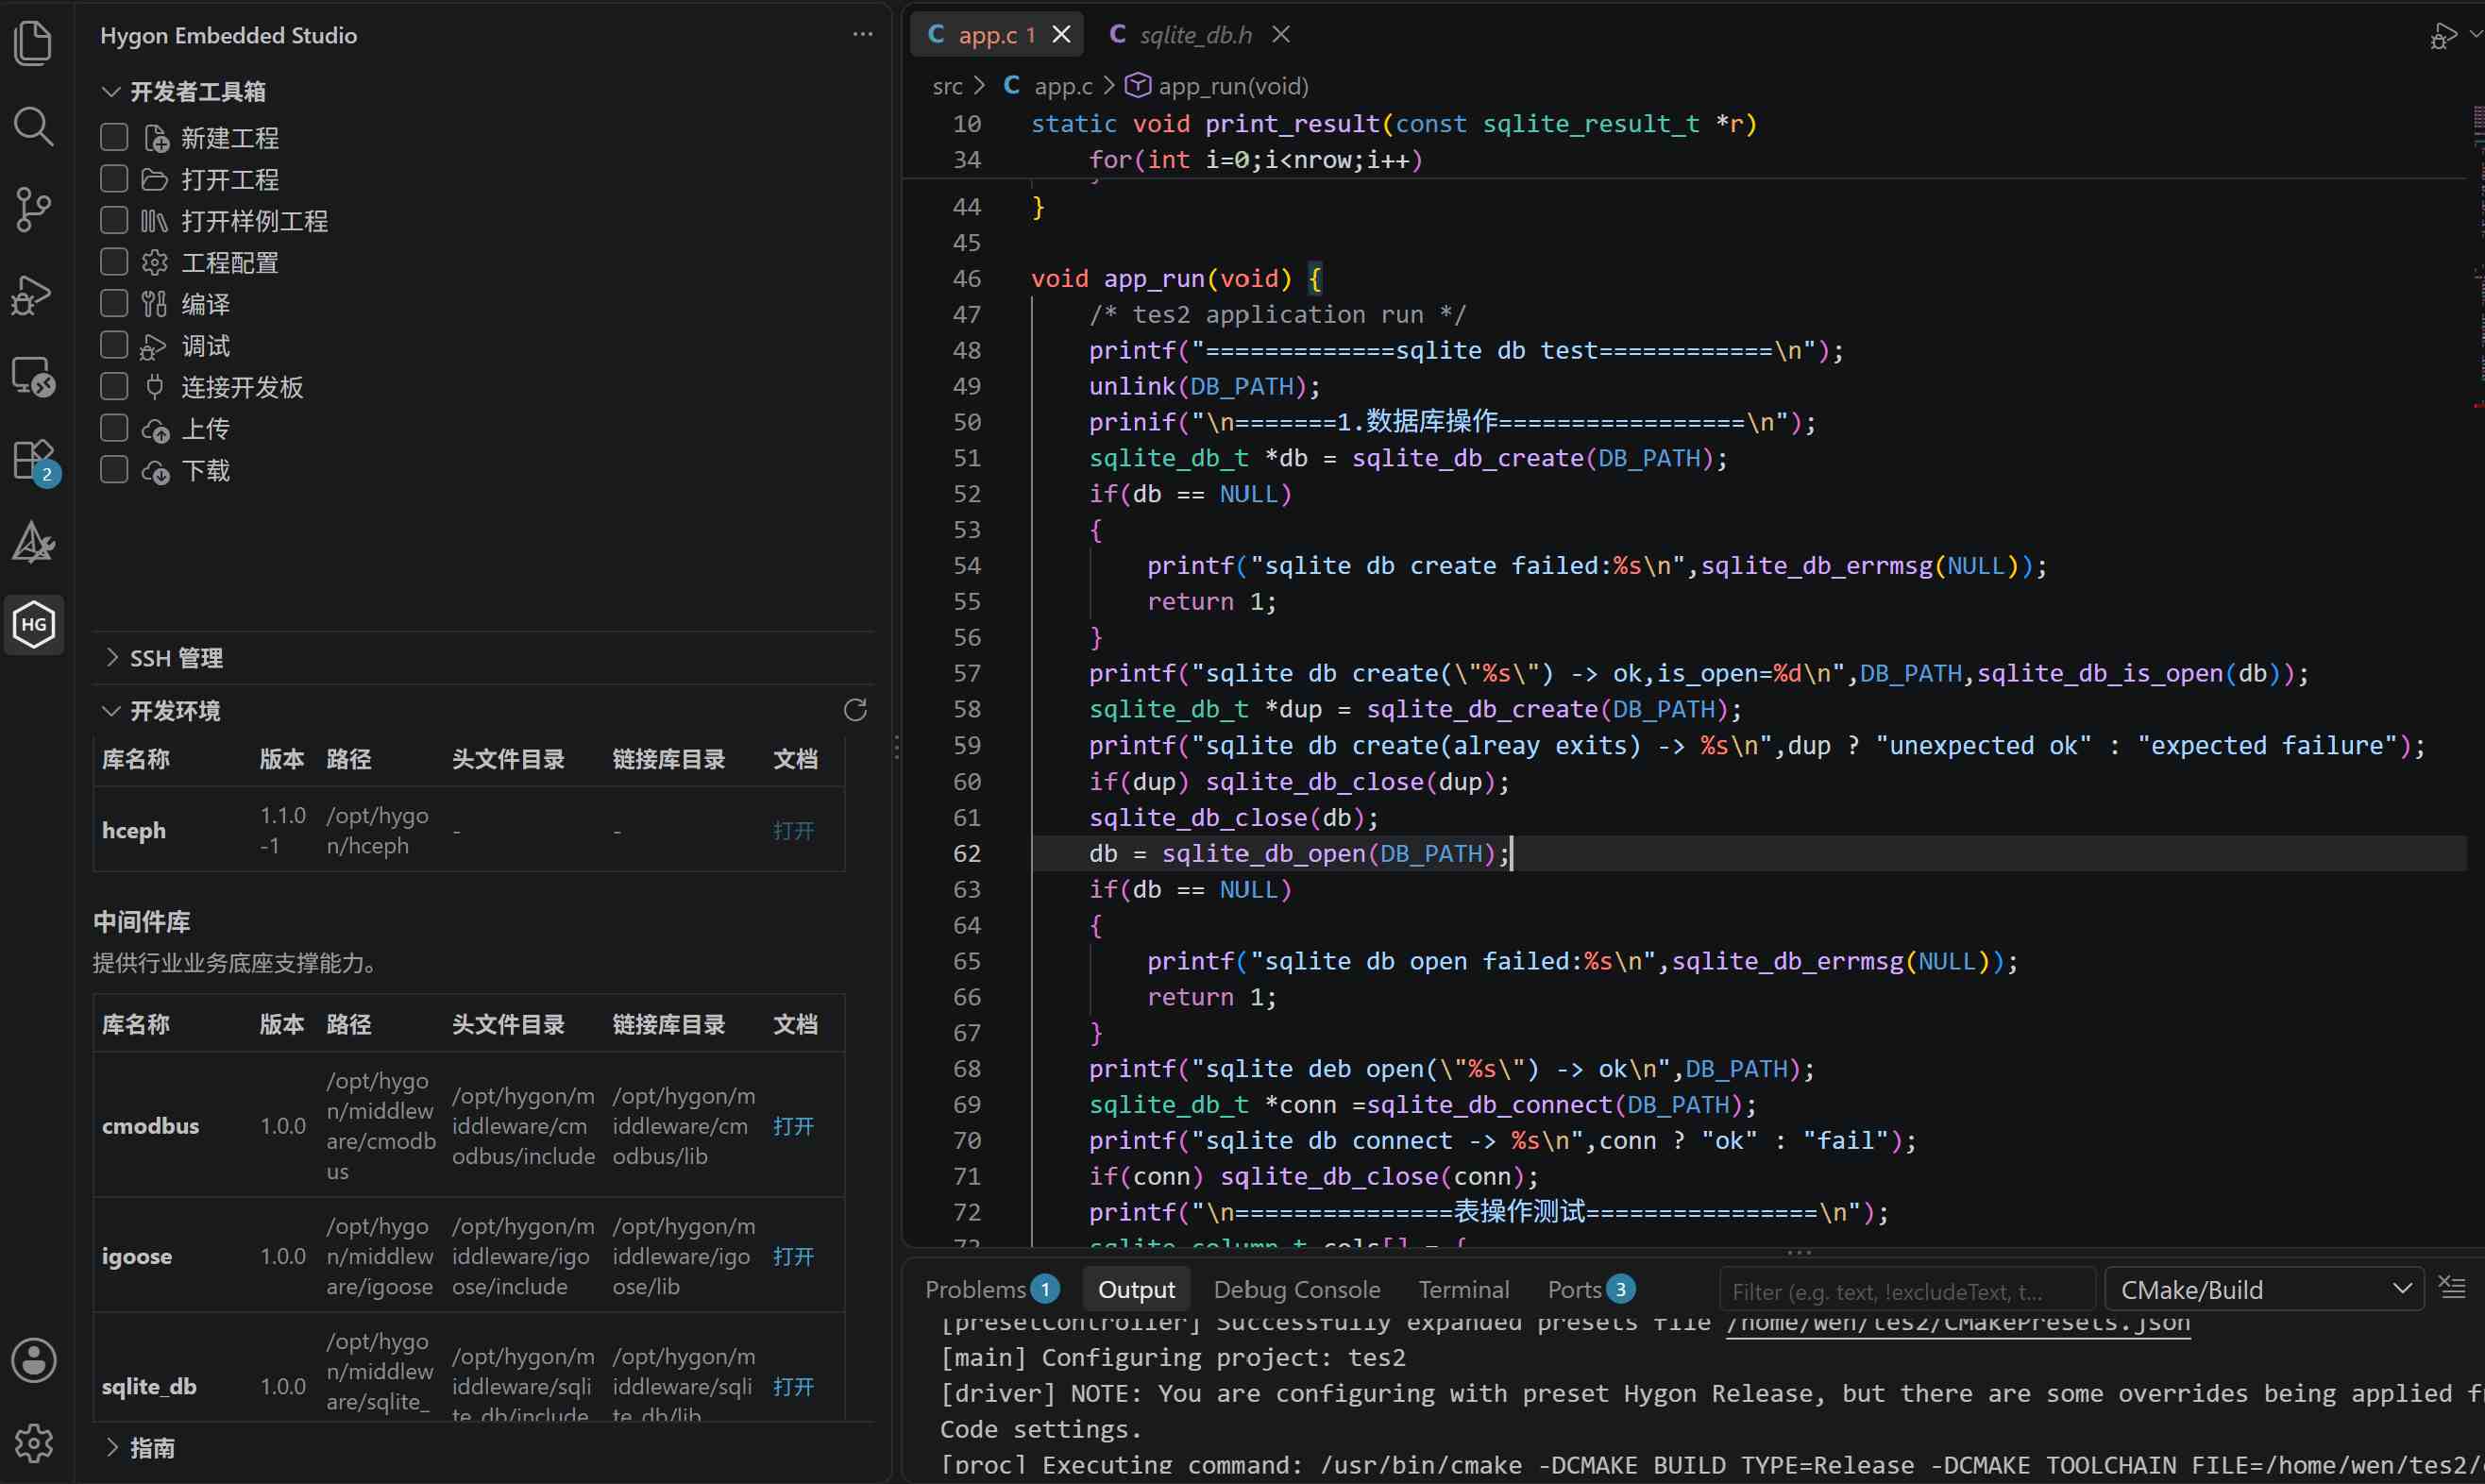Open the Search sidebar icon
The height and width of the screenshot is (1484, 2485).
click(33, 126)
